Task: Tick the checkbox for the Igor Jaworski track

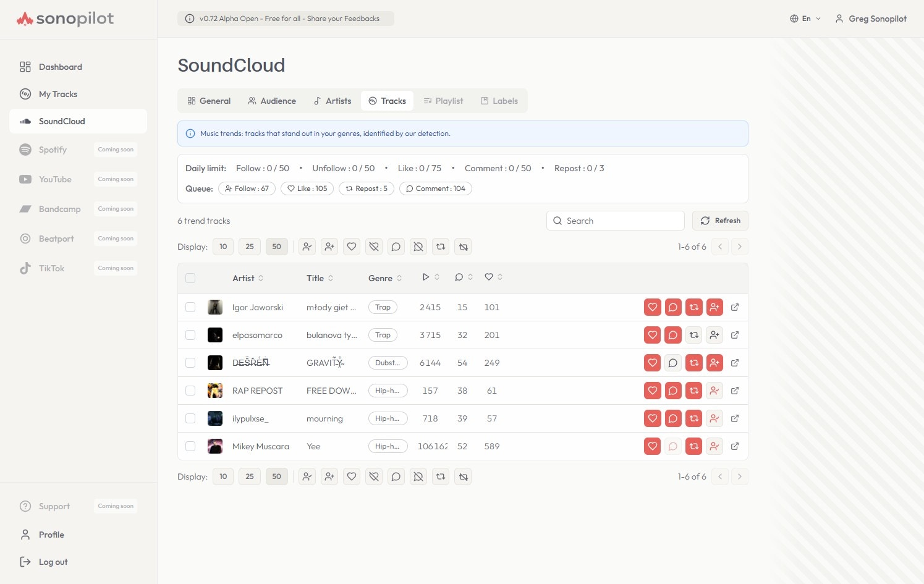Action: pos(190,307)
